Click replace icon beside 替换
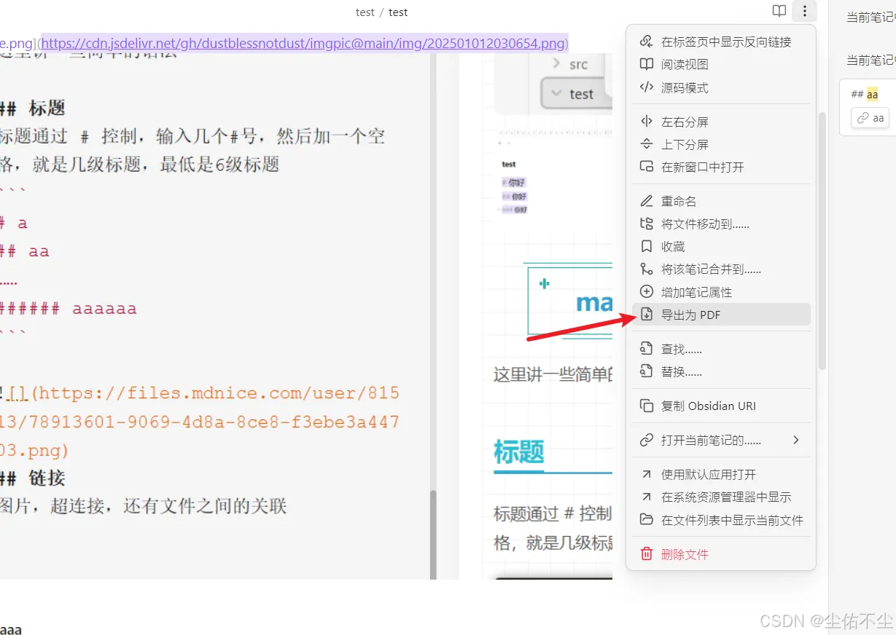This screenshot has width=896, height=635. click(646, 371)
